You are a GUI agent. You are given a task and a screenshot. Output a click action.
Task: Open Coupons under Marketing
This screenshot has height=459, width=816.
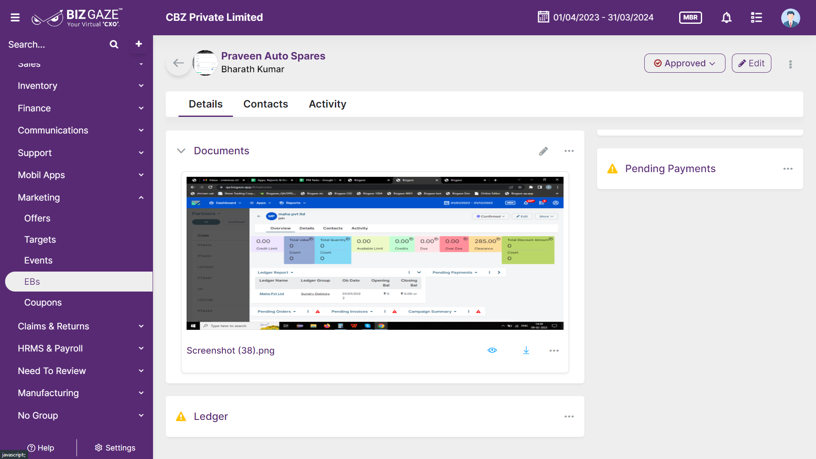click(43, 303)
